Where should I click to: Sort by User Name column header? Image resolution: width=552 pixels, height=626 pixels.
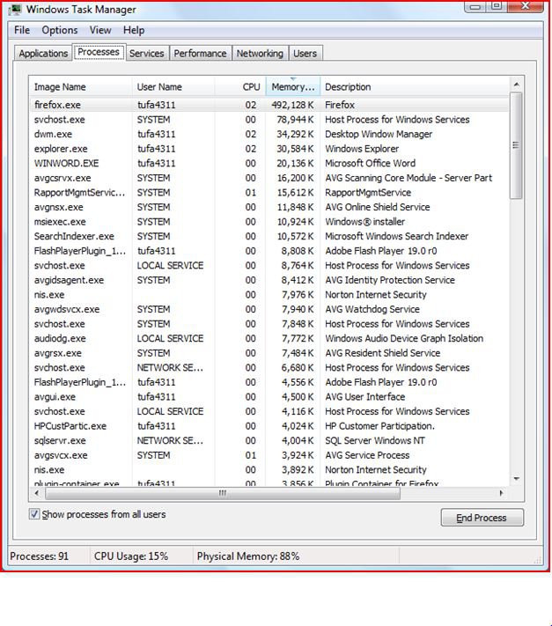[173, 87]
